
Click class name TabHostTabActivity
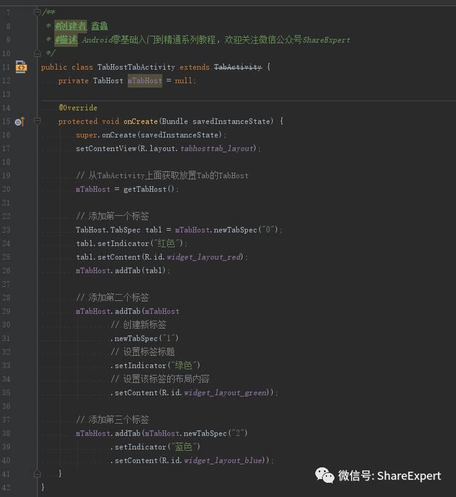[136, 67]
